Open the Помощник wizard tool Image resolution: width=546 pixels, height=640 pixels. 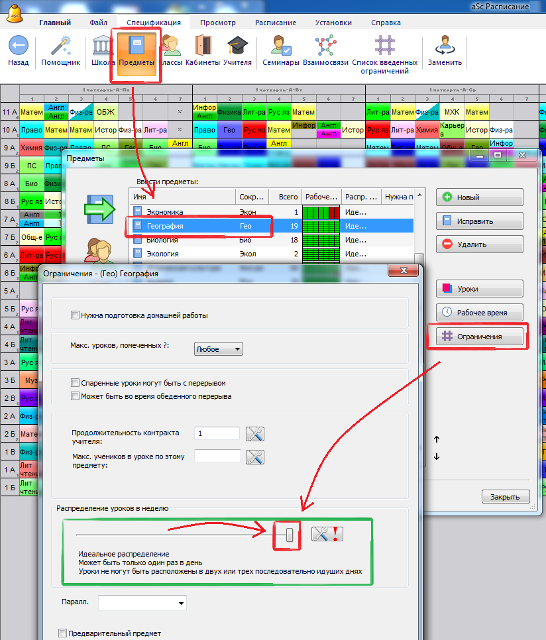point(60,46)
